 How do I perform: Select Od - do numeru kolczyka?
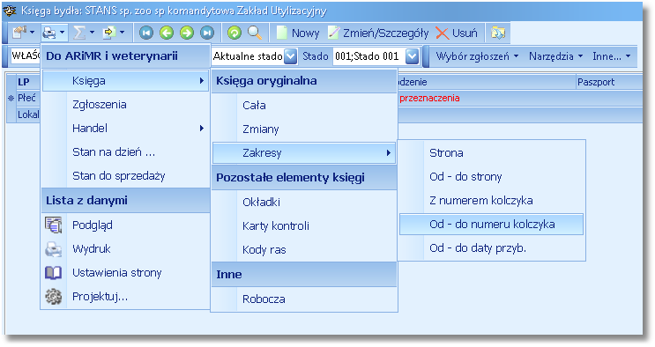(x=491, y=225)
